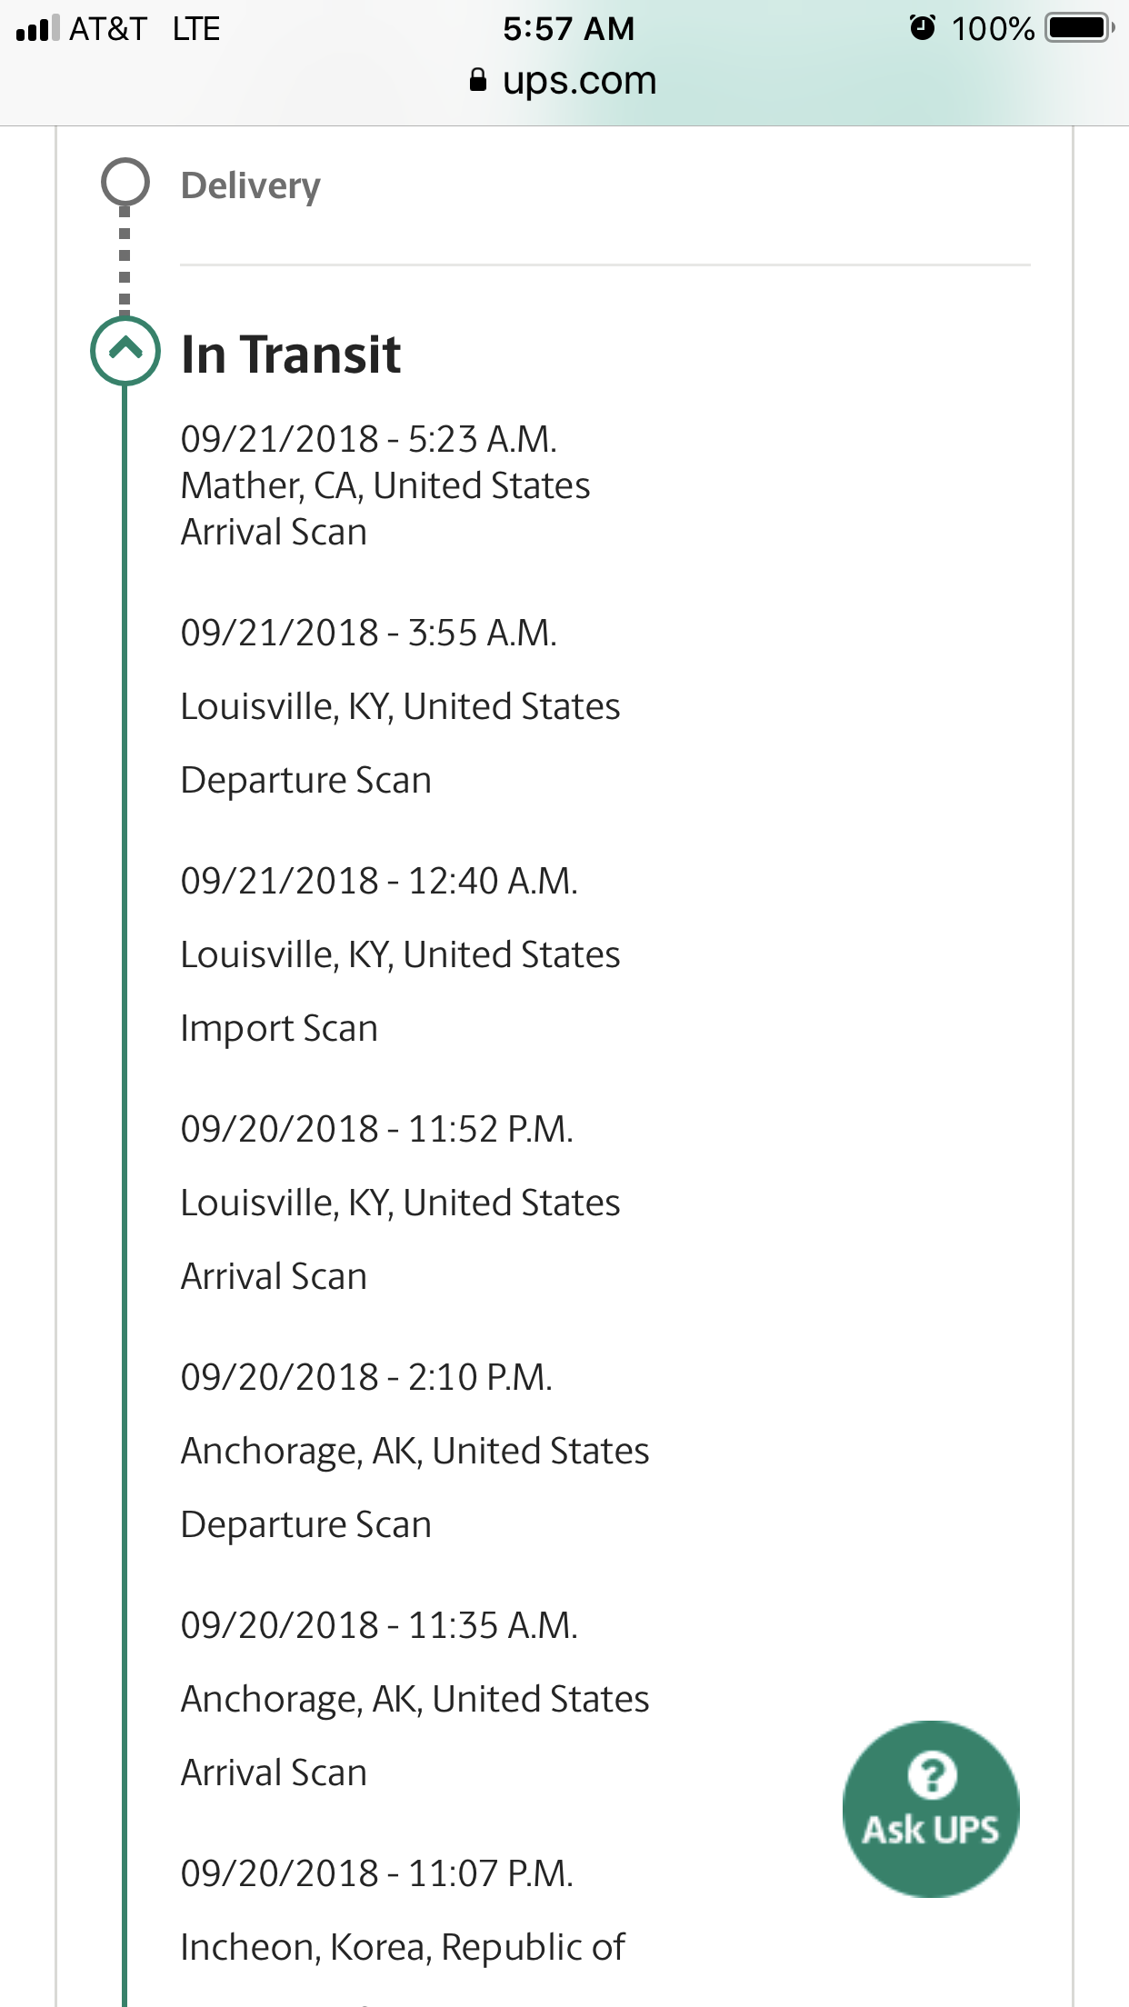1129x2007 pixels.
Task: Tap the In Transit heading
Action: pyautogui.click(x=291, y=354)
